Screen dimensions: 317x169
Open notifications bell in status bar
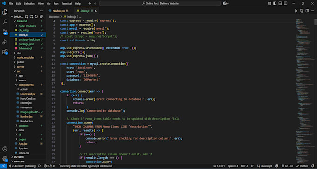coord(313,166)
